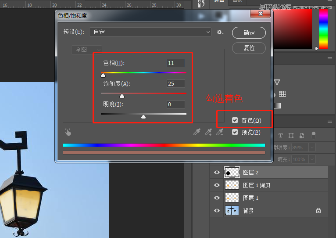The height and width of the screenshot is (238, 336).
Task: Select the 图层 1 layer thumbnail
Action: click(x=232, y=198)
